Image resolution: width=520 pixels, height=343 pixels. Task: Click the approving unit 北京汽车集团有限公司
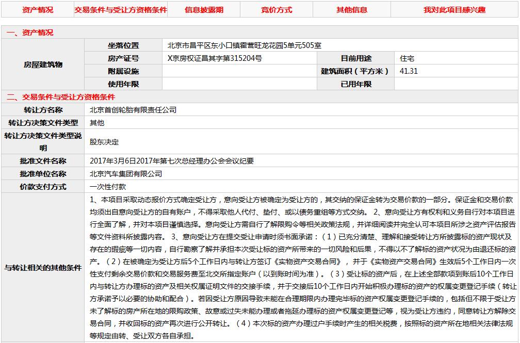click(126, 174)
